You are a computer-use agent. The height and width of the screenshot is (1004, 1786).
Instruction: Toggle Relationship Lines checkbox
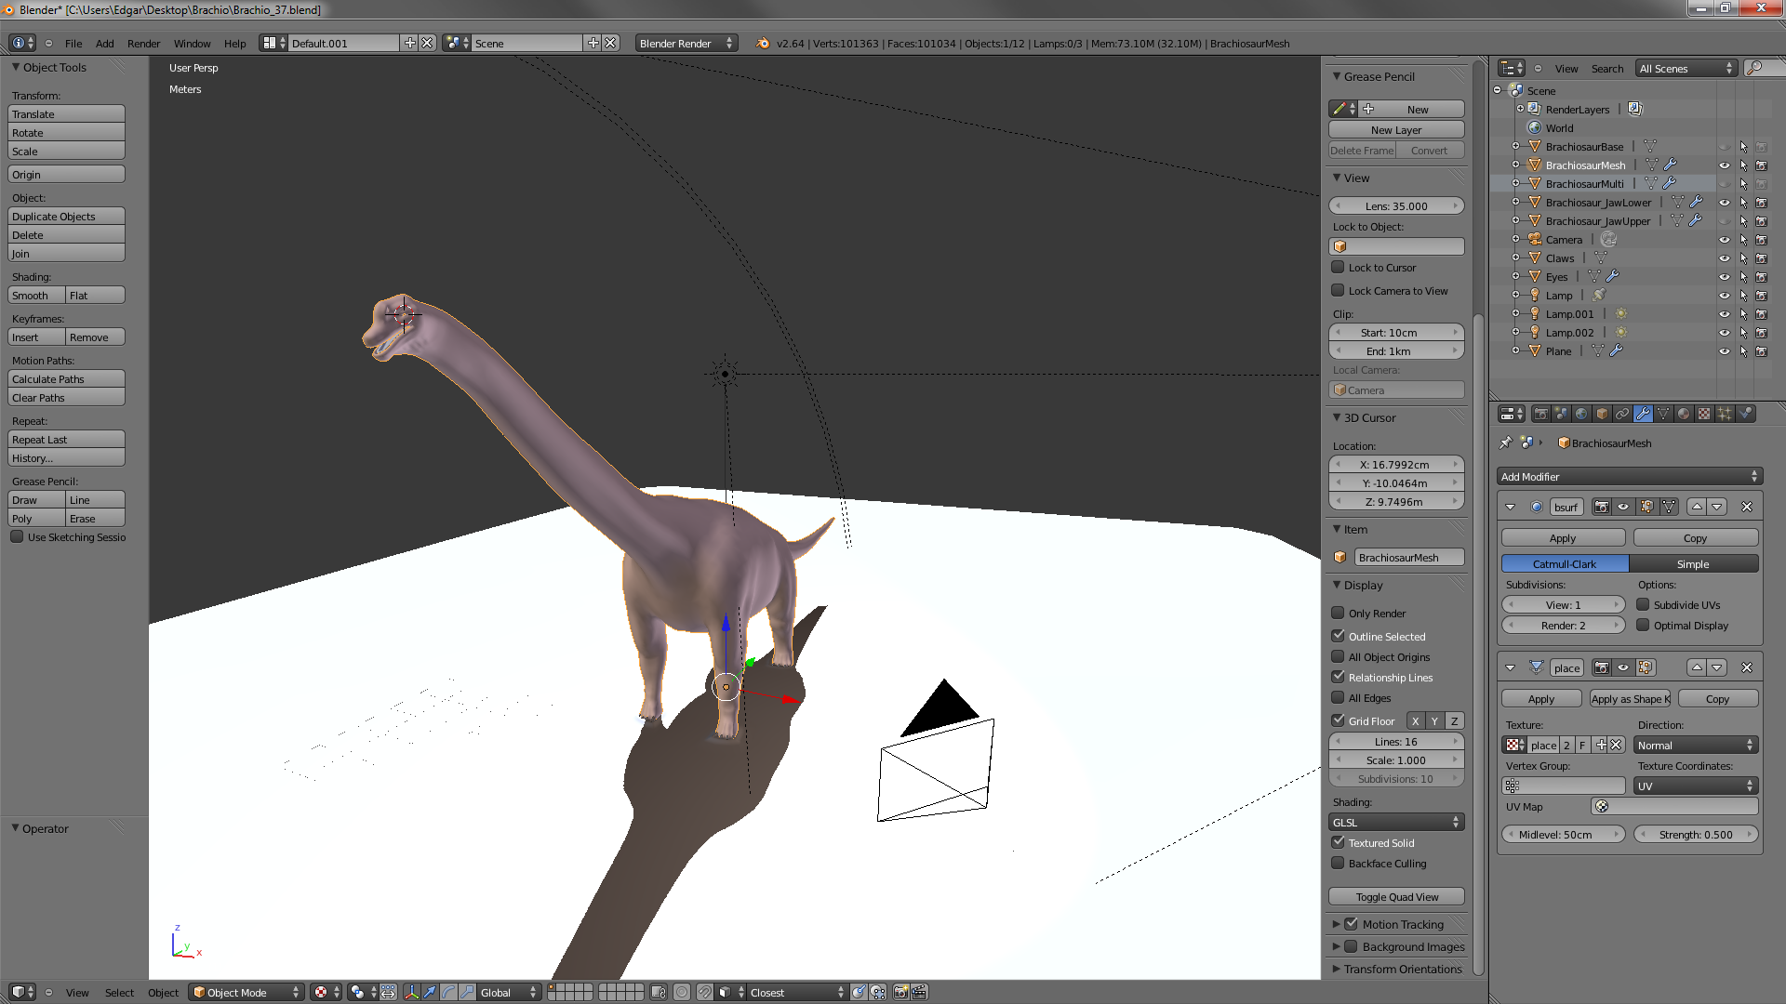pyautogui.click(x=1338, y=677)
